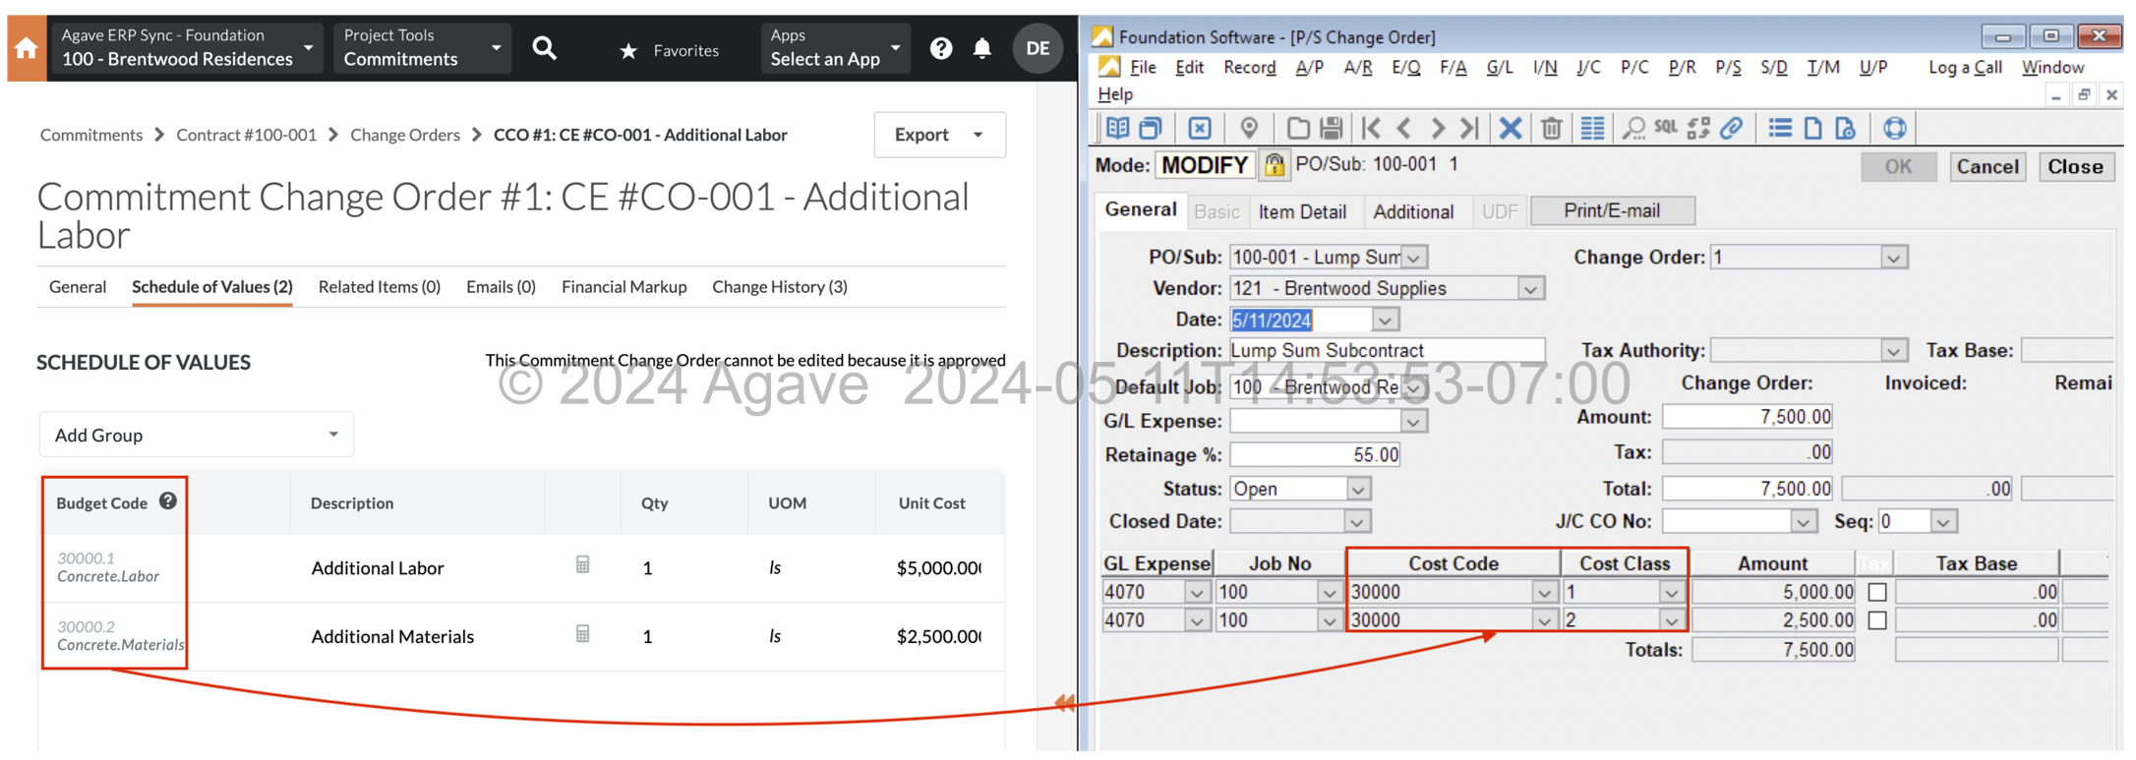2136x760 pixels.
Task: Click the magnifier lookup toolbar icon
Action: coord(1633,128)
